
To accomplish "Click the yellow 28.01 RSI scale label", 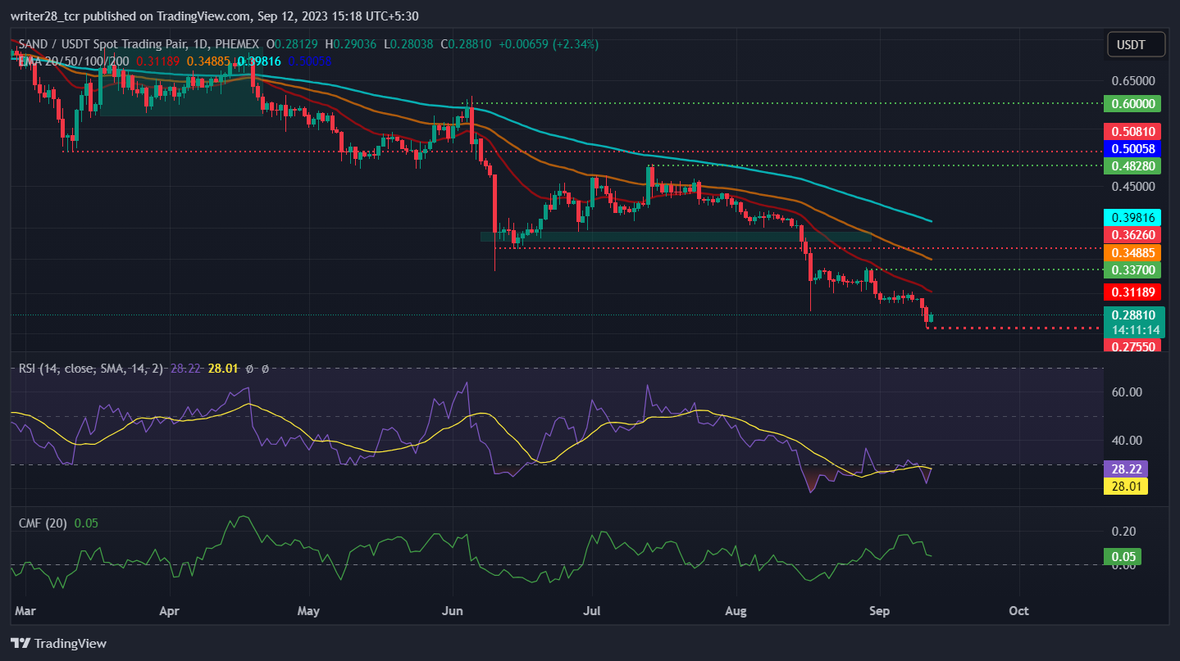I will pyautogui.click(x=1126, y=487).
